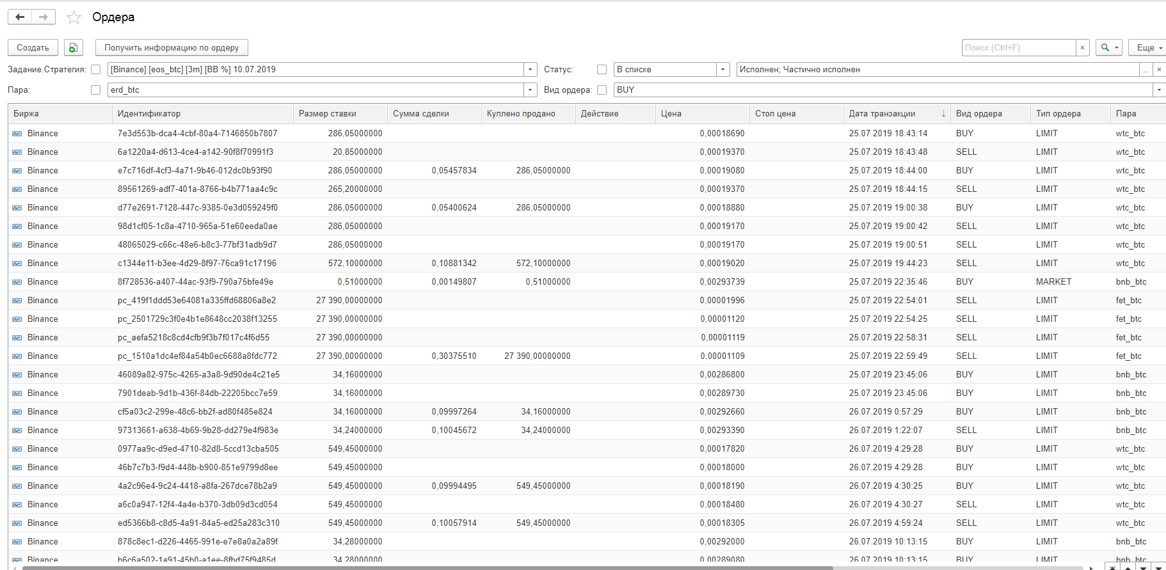This screenshot has height=570, width=1166.
Task: Click row icon for order 48065029-c66c-48e6-b8c3-77bf31adb9d7
Action: 17,245
